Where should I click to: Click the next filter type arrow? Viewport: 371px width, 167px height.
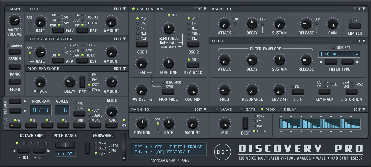pyautogui.click(x=358, y=62)
